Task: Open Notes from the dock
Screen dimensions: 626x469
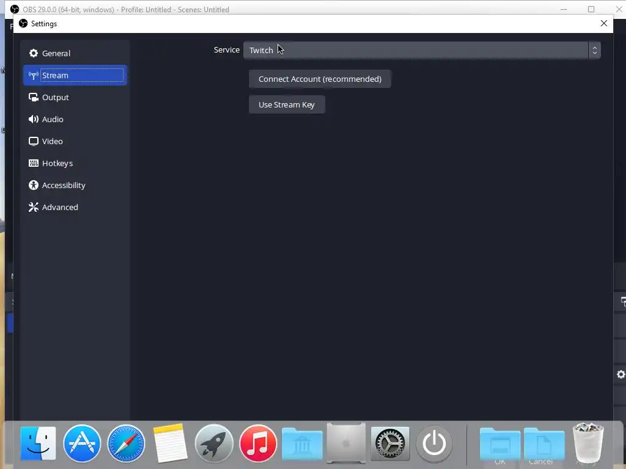Action: point(170,443)
